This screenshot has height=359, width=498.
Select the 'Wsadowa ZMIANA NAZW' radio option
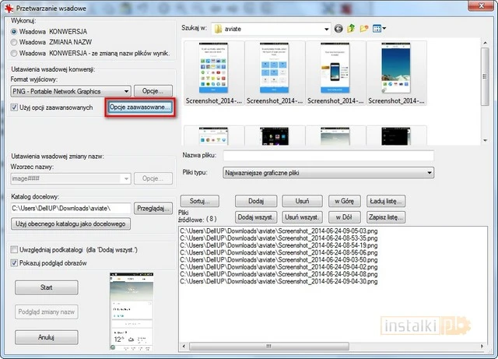tap(16, 43)
